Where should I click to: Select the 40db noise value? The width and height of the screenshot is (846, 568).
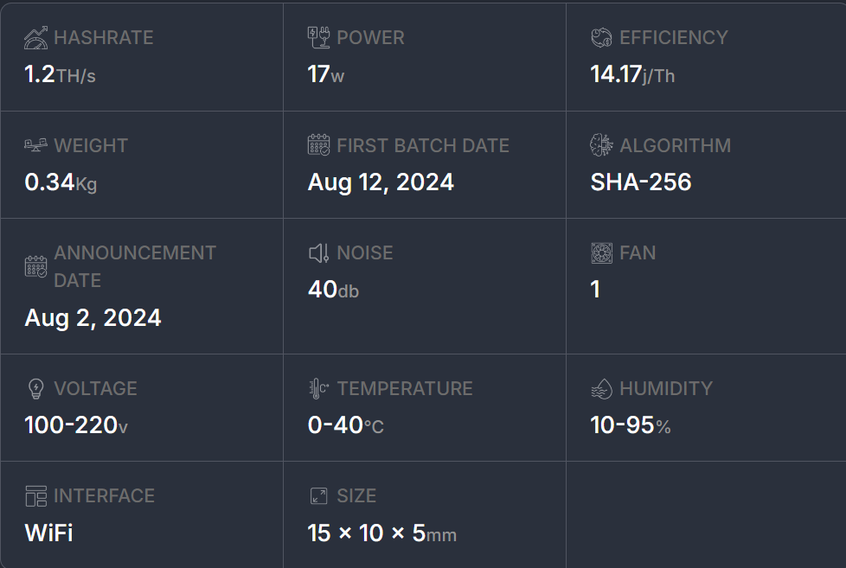tap(333, 290)
